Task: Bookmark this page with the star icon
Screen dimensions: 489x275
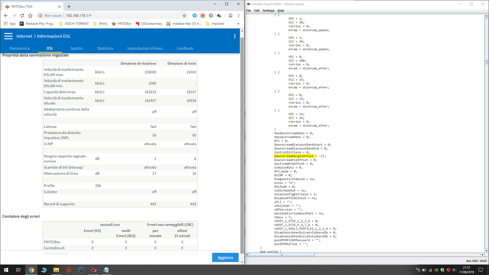Action: (185, 15)
